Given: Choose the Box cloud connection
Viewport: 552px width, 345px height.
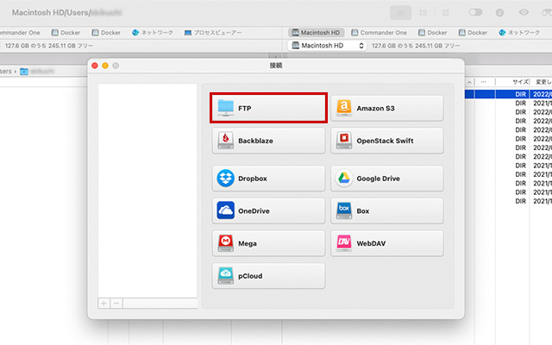Looking at the screenshot, I should tap(387, 210).
